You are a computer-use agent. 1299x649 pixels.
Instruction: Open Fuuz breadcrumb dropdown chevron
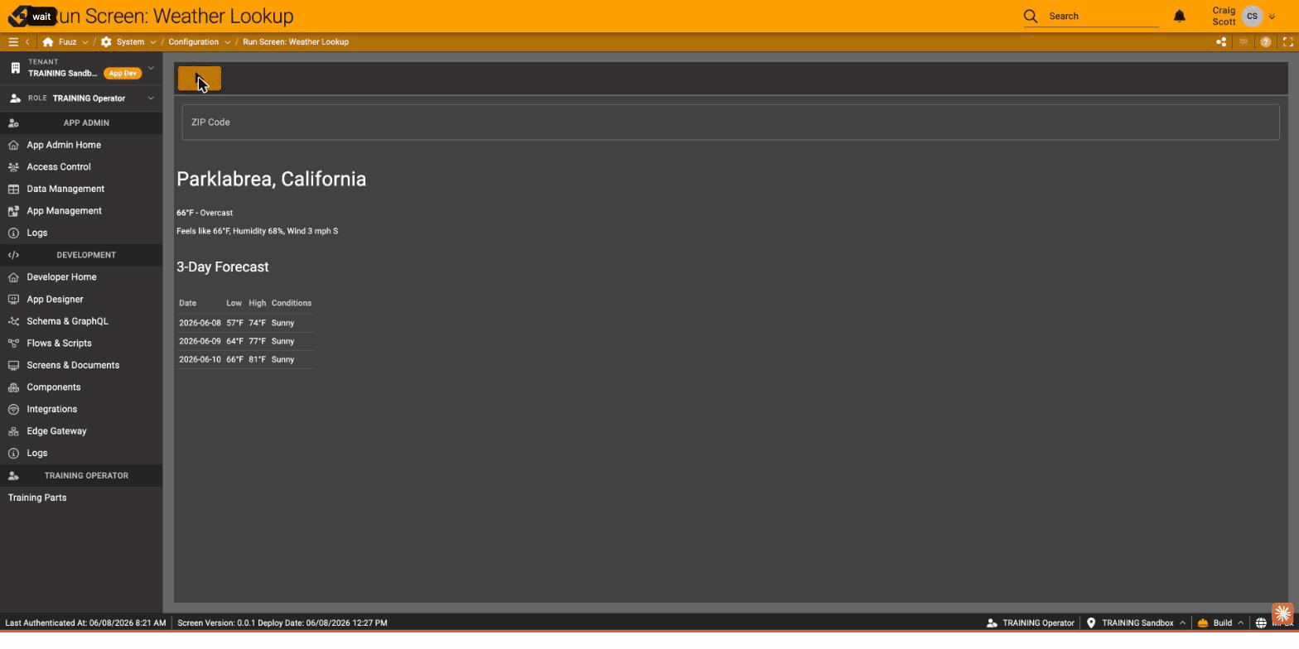pos(85,42)
